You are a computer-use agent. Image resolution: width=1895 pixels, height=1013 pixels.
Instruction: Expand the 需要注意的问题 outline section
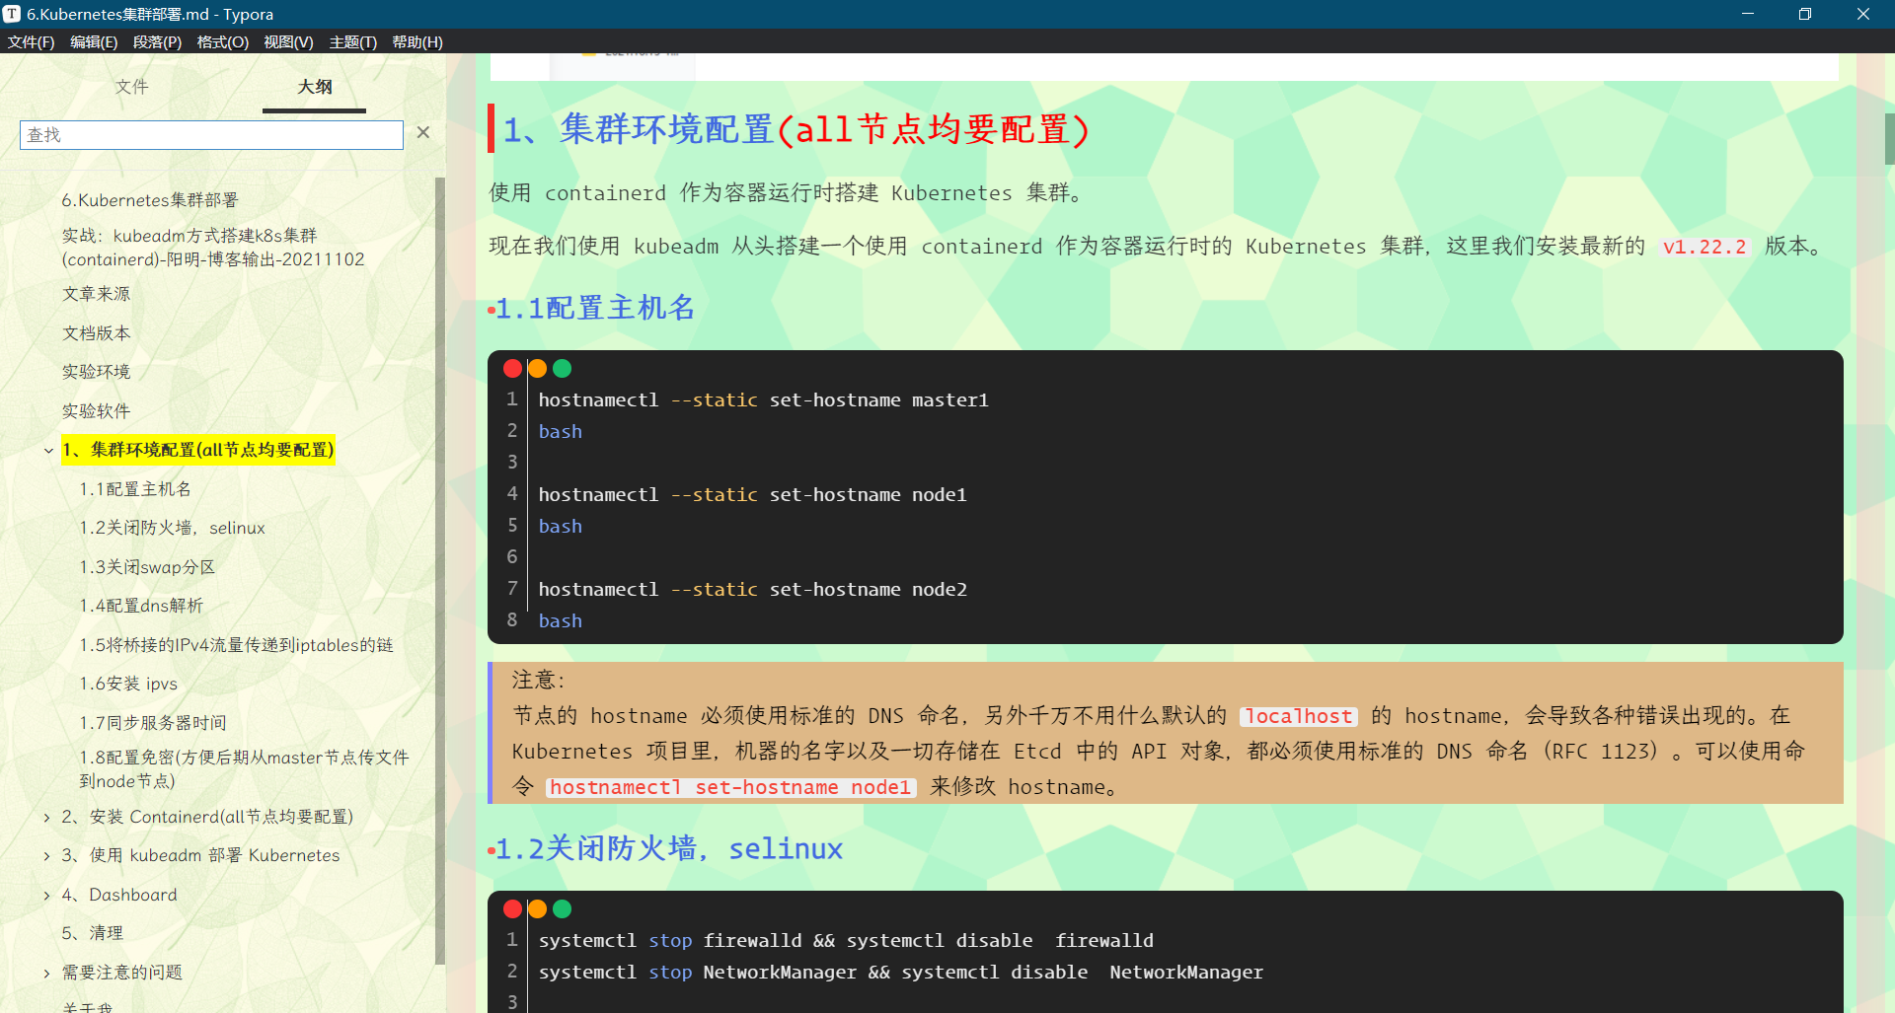coord(46,974)
